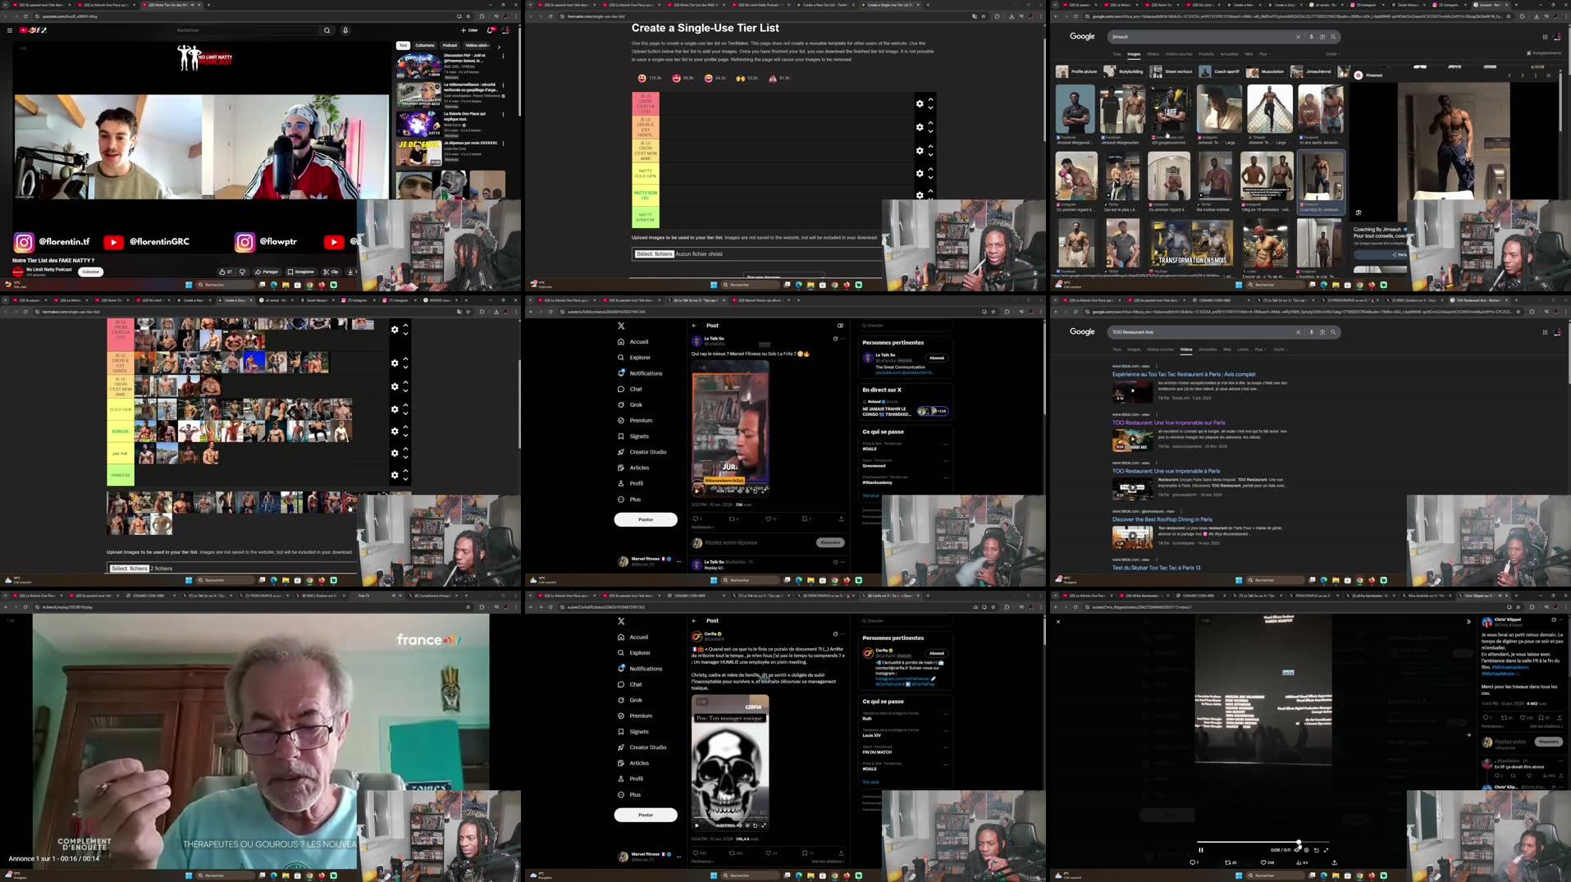The width and height of the screenshot is (1571, 882).
Task: Open the TOO Restaurant Une Vue Imprenable link
Action: coord(1166,422)
